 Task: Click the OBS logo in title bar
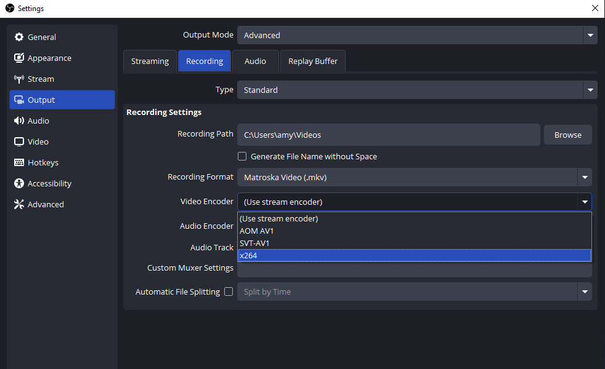(x=10, y=8)
